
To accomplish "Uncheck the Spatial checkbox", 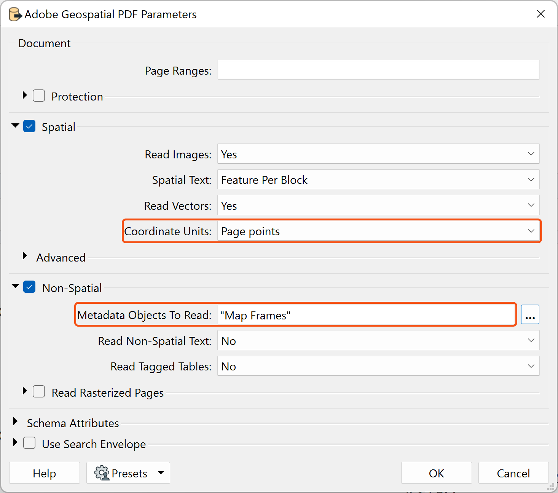I will click(29, 126).
